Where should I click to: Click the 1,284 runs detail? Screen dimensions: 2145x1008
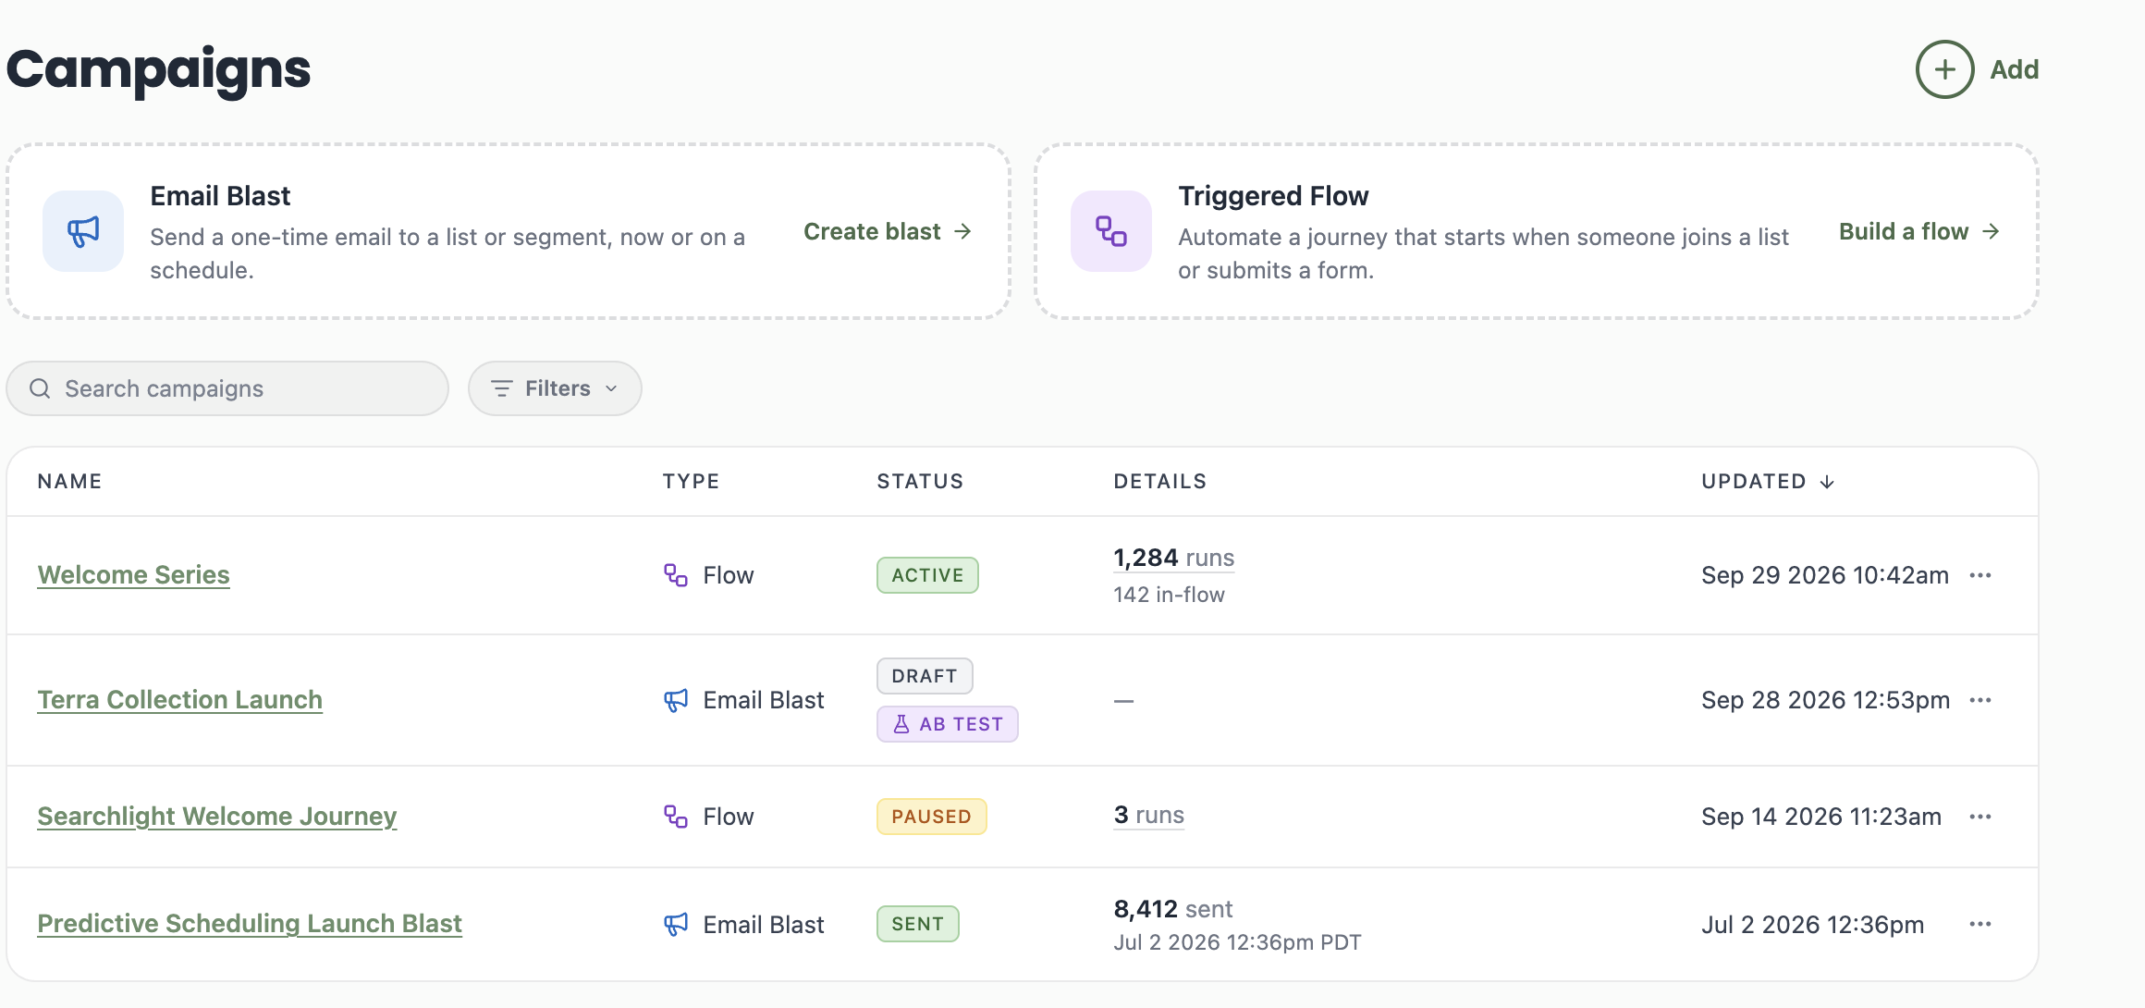tap(1173, 558)
